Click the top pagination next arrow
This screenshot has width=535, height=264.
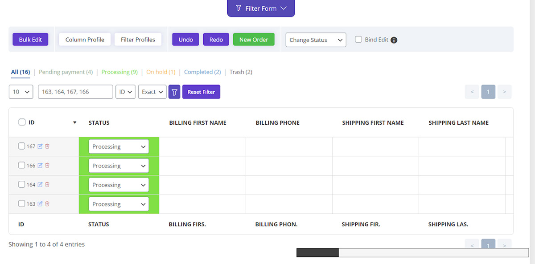pyautogui.click(x=504, y=92)
